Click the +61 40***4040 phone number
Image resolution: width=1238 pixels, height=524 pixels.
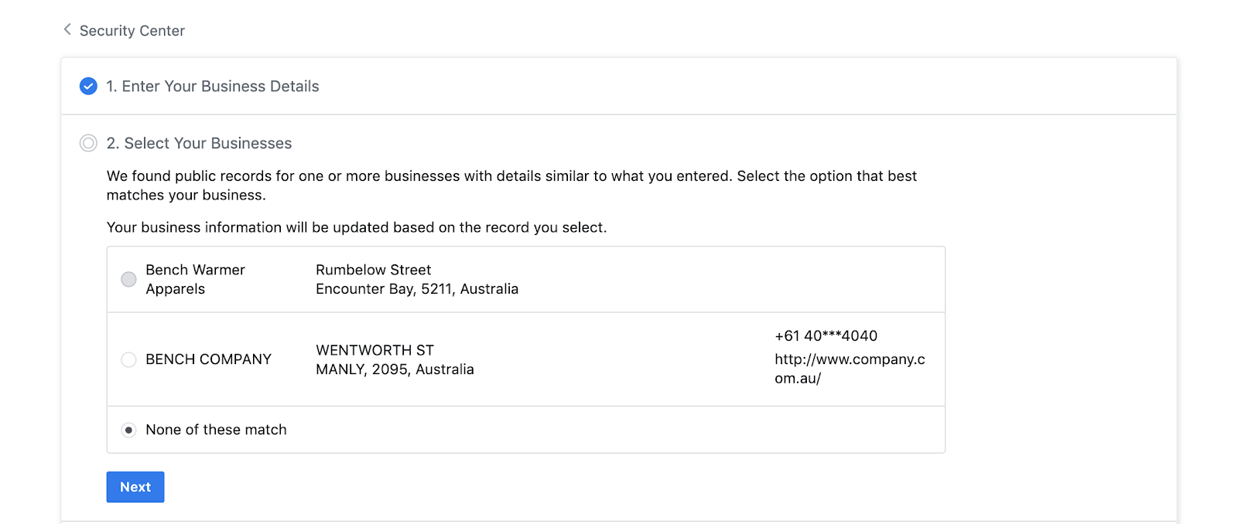[x=826, y=336]
